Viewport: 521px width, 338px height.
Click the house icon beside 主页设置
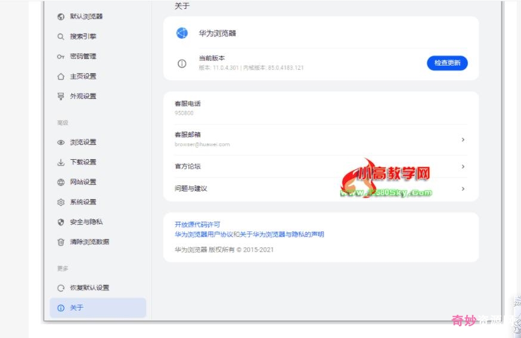61,76
